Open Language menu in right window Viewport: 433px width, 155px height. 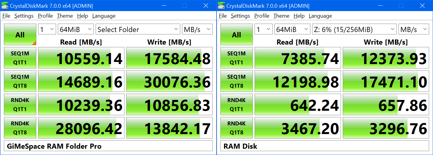pos(320,16)
